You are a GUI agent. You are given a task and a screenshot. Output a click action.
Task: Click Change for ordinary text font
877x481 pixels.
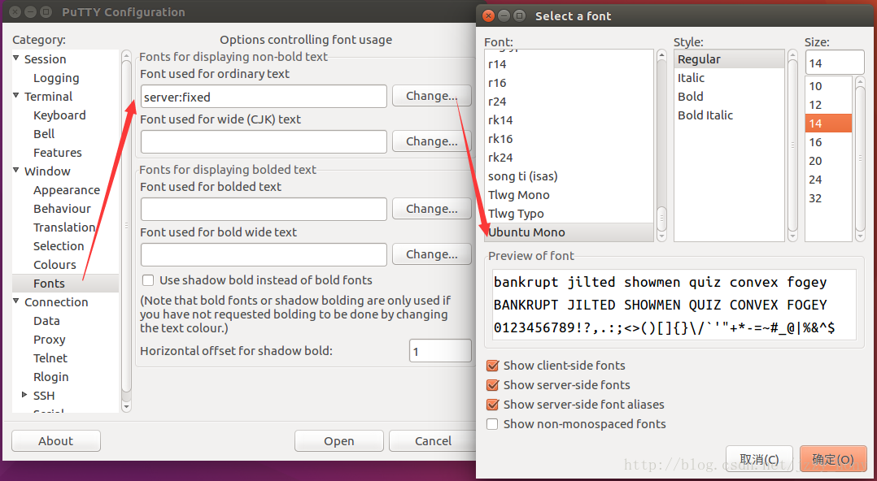431,96
